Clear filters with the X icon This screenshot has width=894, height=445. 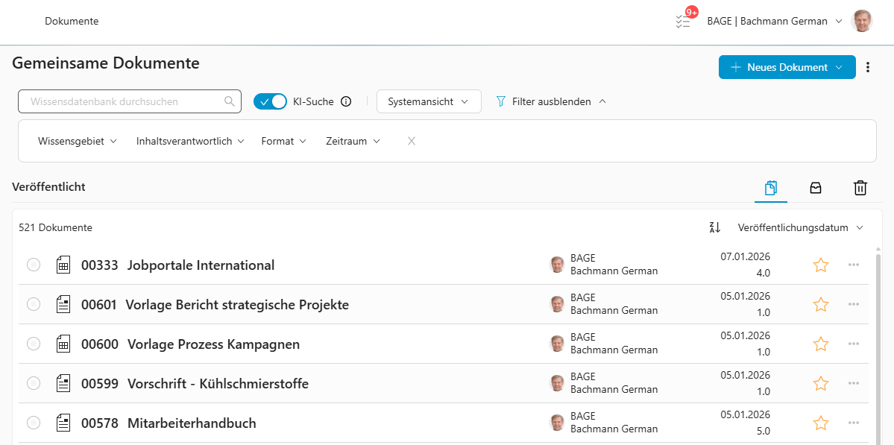(412, 141)
